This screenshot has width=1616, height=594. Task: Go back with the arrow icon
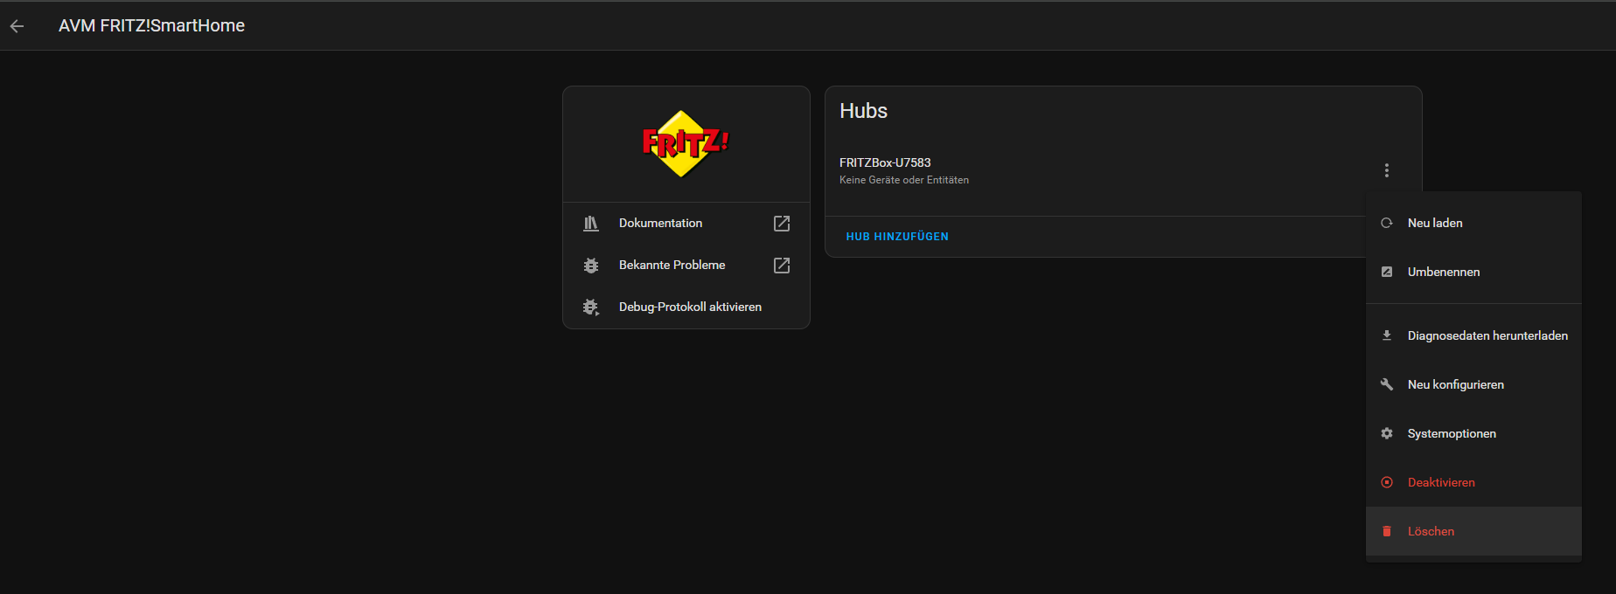pyautogui.click(x=17, y=26)
